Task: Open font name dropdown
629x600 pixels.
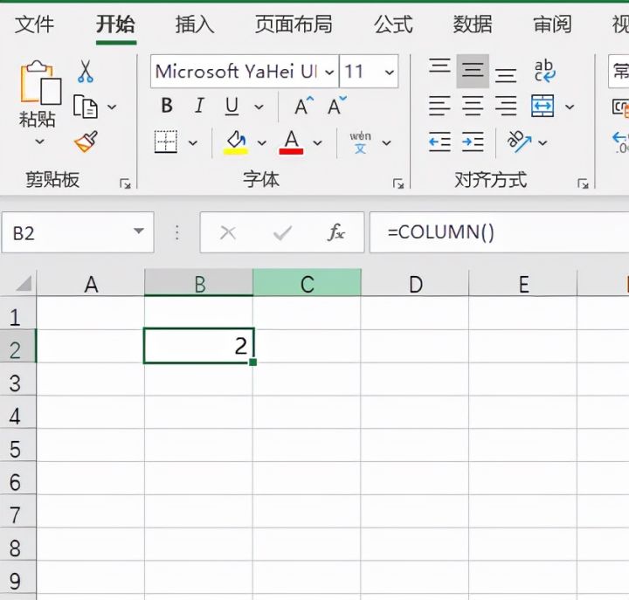Action: click(329, 72)
